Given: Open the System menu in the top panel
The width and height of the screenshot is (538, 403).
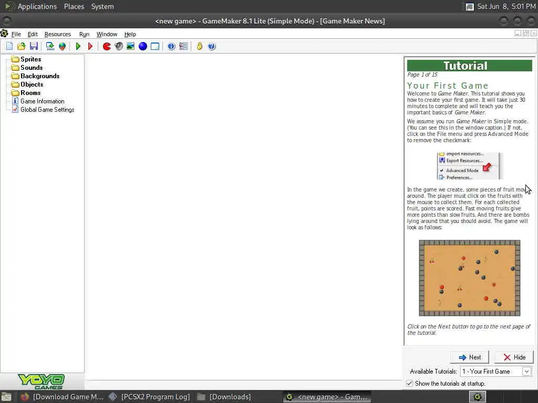Looking at the screenshot, I should click(x=102, y=6).
